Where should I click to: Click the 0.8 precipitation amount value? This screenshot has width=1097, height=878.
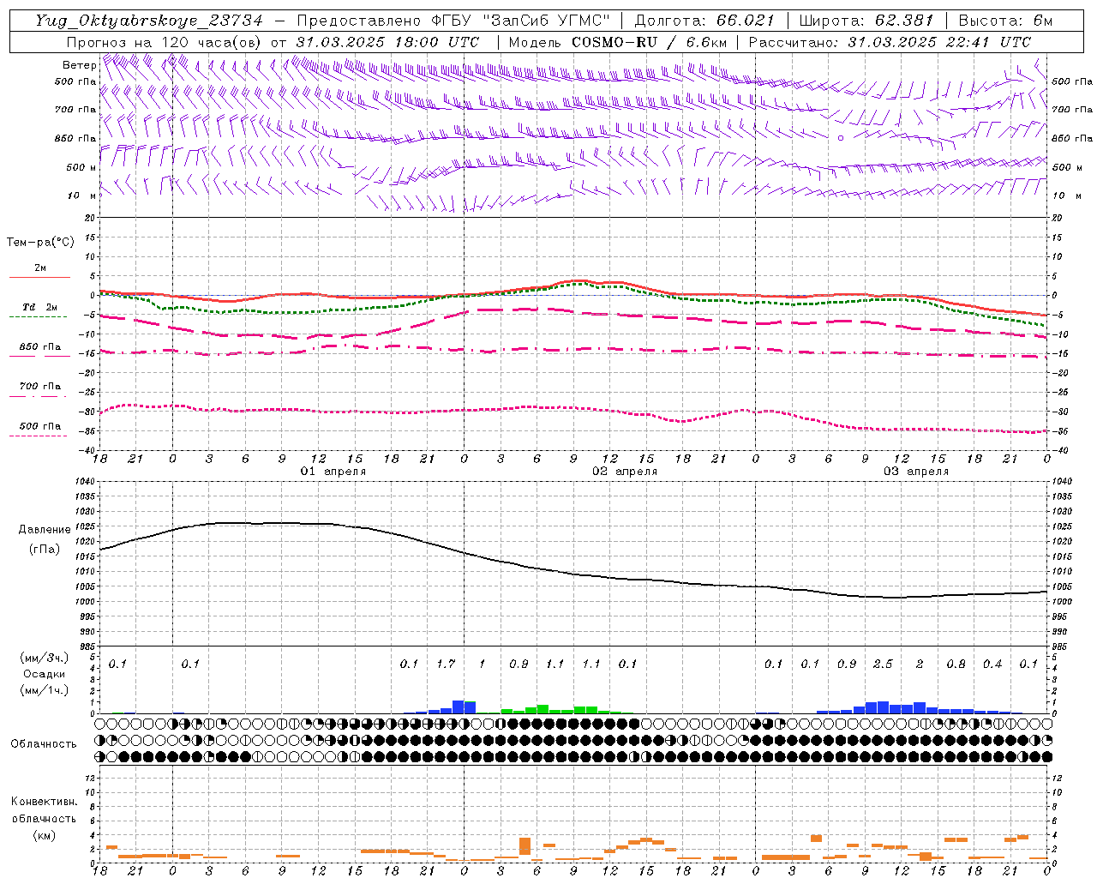click(956, 665)
